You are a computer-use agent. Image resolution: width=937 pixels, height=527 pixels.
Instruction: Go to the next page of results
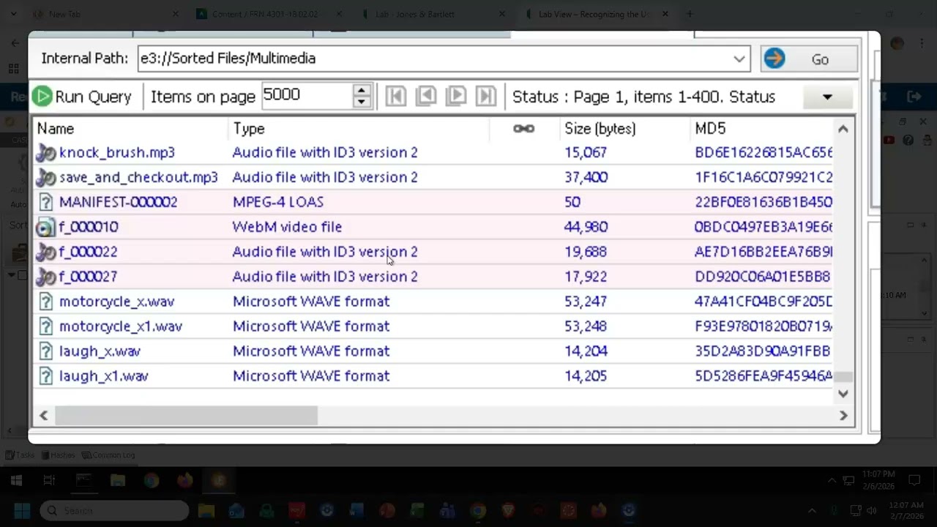(x=455, y=96)
